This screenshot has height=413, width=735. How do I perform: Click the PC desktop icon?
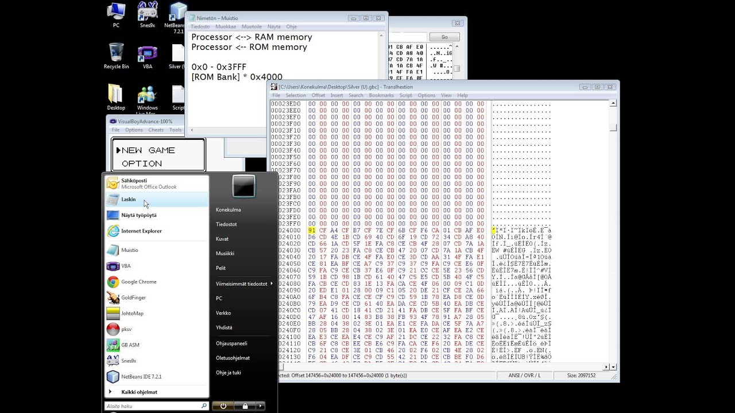[116, 15]
